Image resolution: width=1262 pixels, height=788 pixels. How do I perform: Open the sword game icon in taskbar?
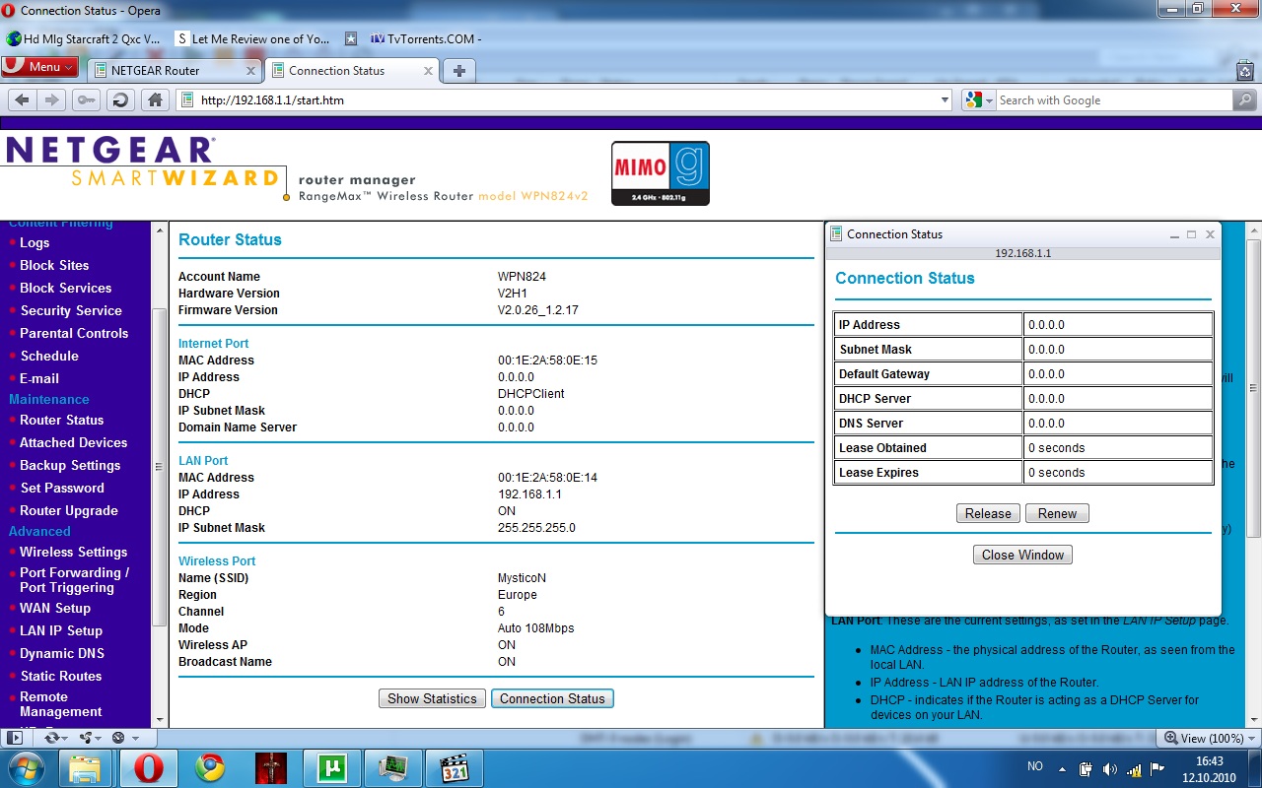[x=270, y=768]
